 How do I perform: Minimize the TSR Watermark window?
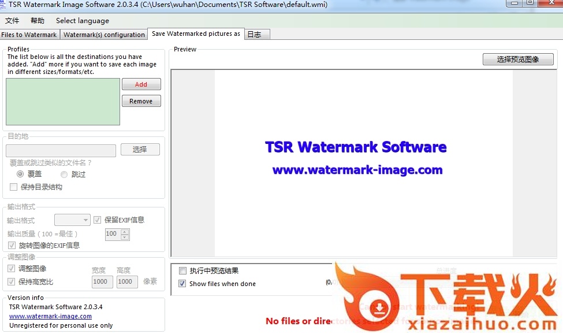coord(514,3)
